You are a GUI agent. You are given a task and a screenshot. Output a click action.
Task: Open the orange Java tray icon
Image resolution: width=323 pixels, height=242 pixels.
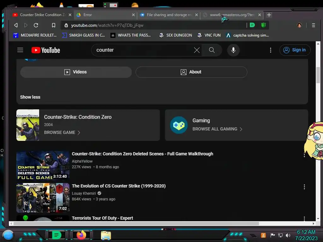tap(263, 235)
